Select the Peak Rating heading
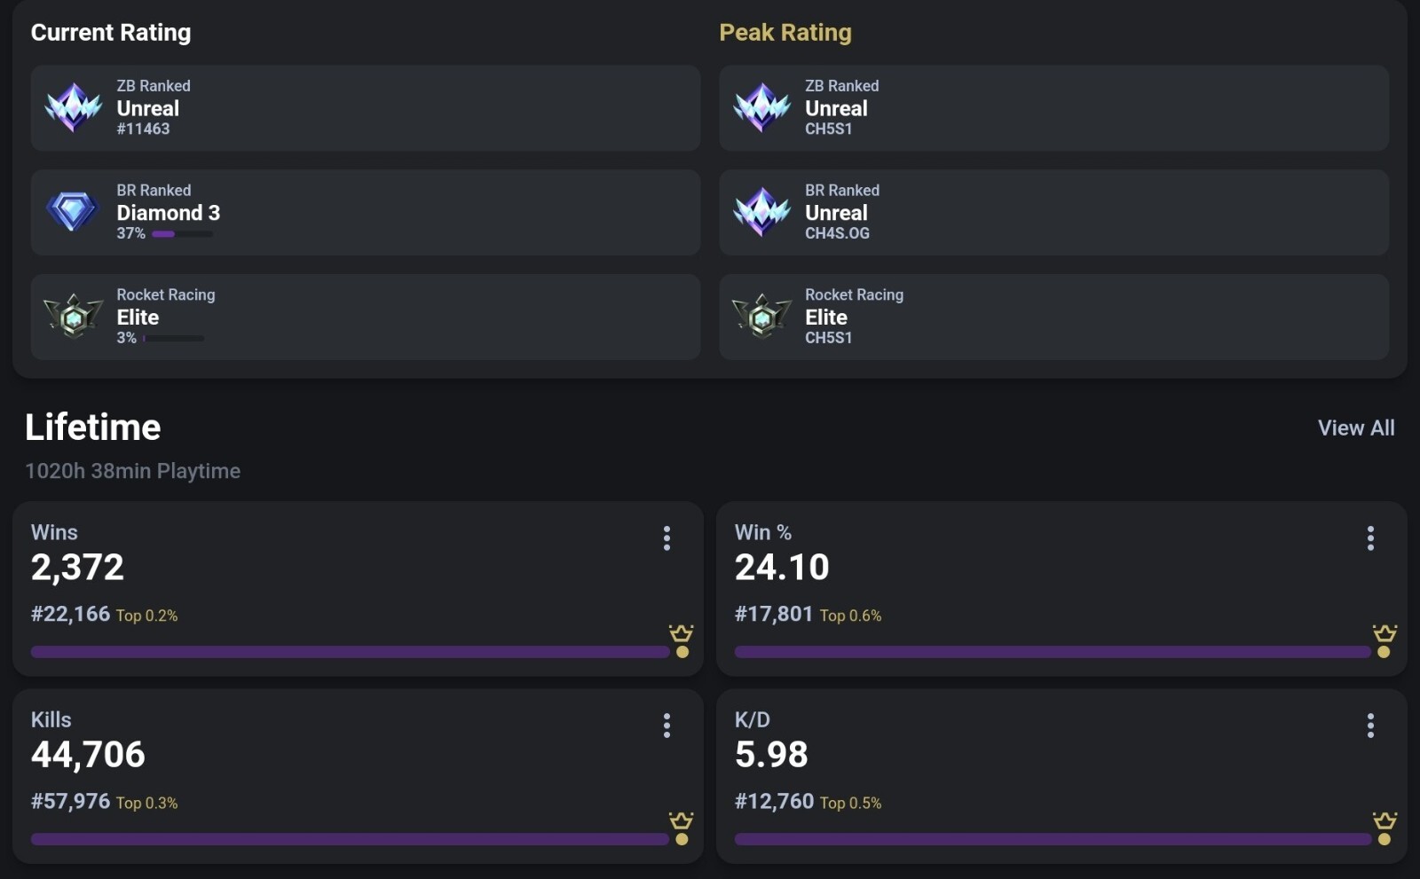 [x=785, y=33]
